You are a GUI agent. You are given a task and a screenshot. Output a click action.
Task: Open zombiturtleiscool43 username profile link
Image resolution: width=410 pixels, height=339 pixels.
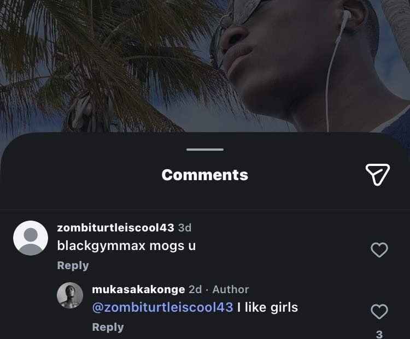click(115, 228)
